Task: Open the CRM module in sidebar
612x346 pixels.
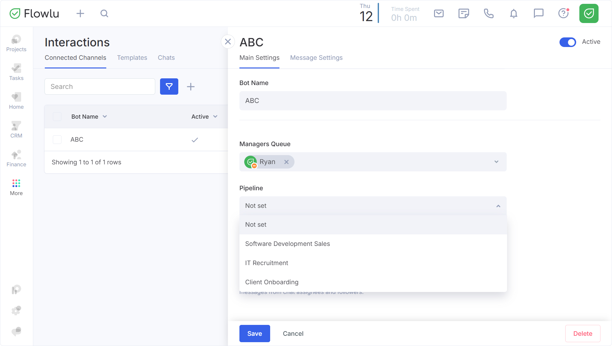Action: coord(16,130)
